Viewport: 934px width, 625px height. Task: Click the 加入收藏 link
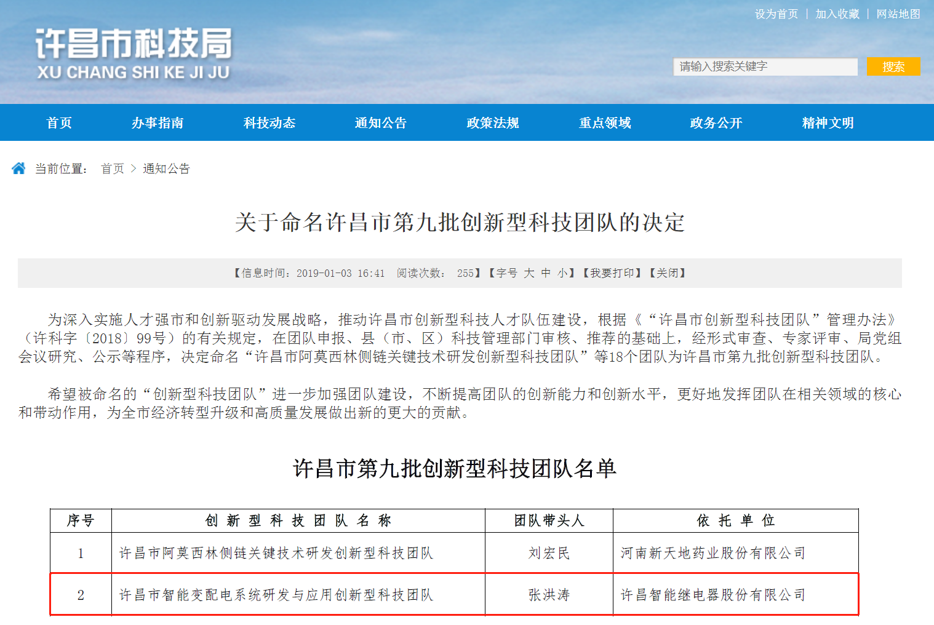837,14
